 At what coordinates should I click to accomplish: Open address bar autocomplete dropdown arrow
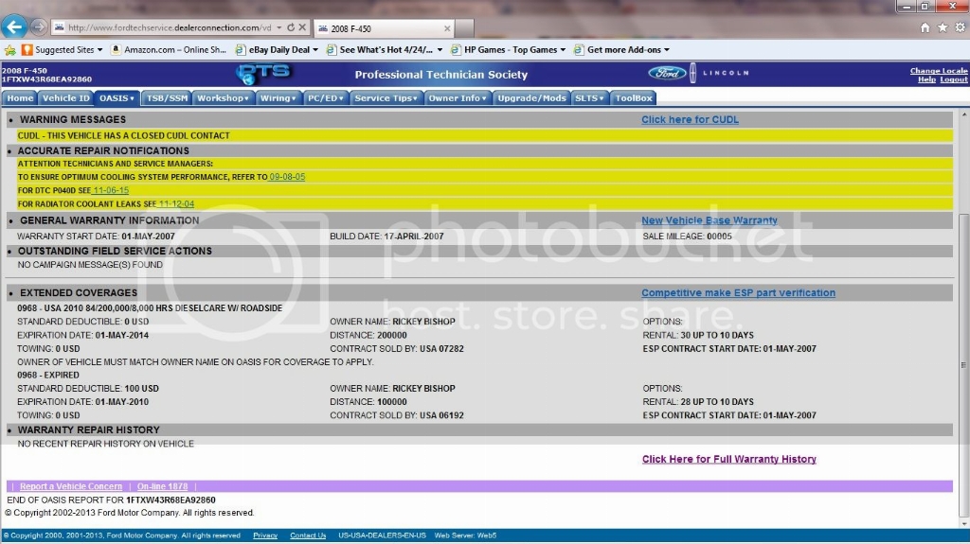[x=279, y=27]
